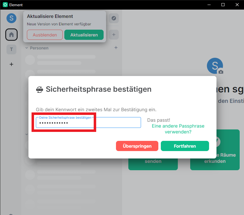Screen dimensions: 244x215
Task: Open the compass explore rooms icon
Action: point(113,18)
